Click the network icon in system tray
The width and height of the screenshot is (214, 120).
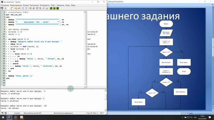[x=188, y=117]
